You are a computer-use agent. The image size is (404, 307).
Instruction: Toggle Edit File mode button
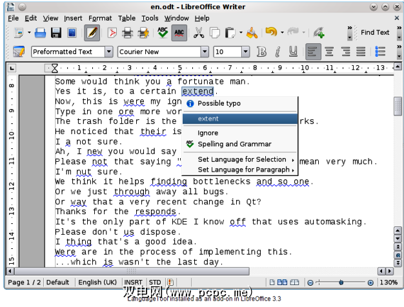(x=92, y=32)
